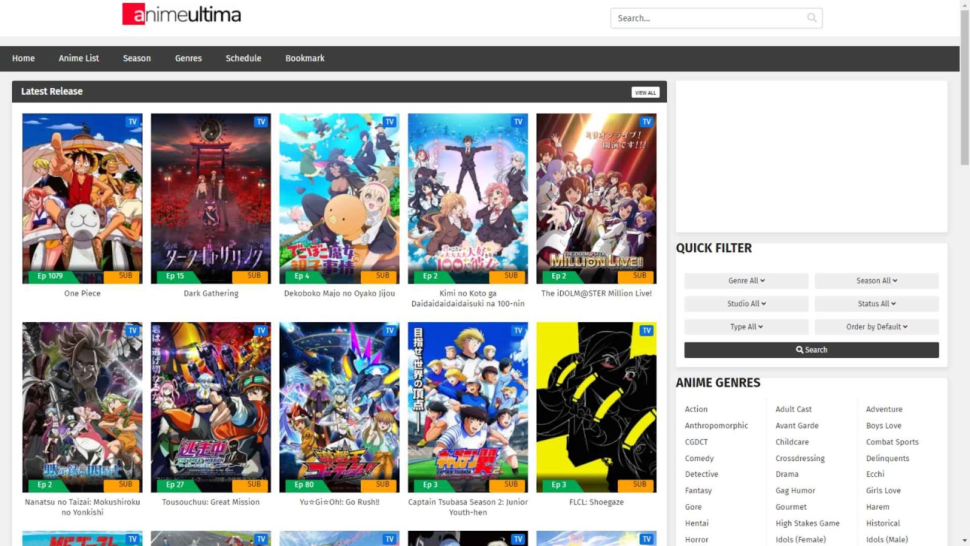Select the Historical genre link
This screenshot has height=546, width=970.
(x=883, y=524)
